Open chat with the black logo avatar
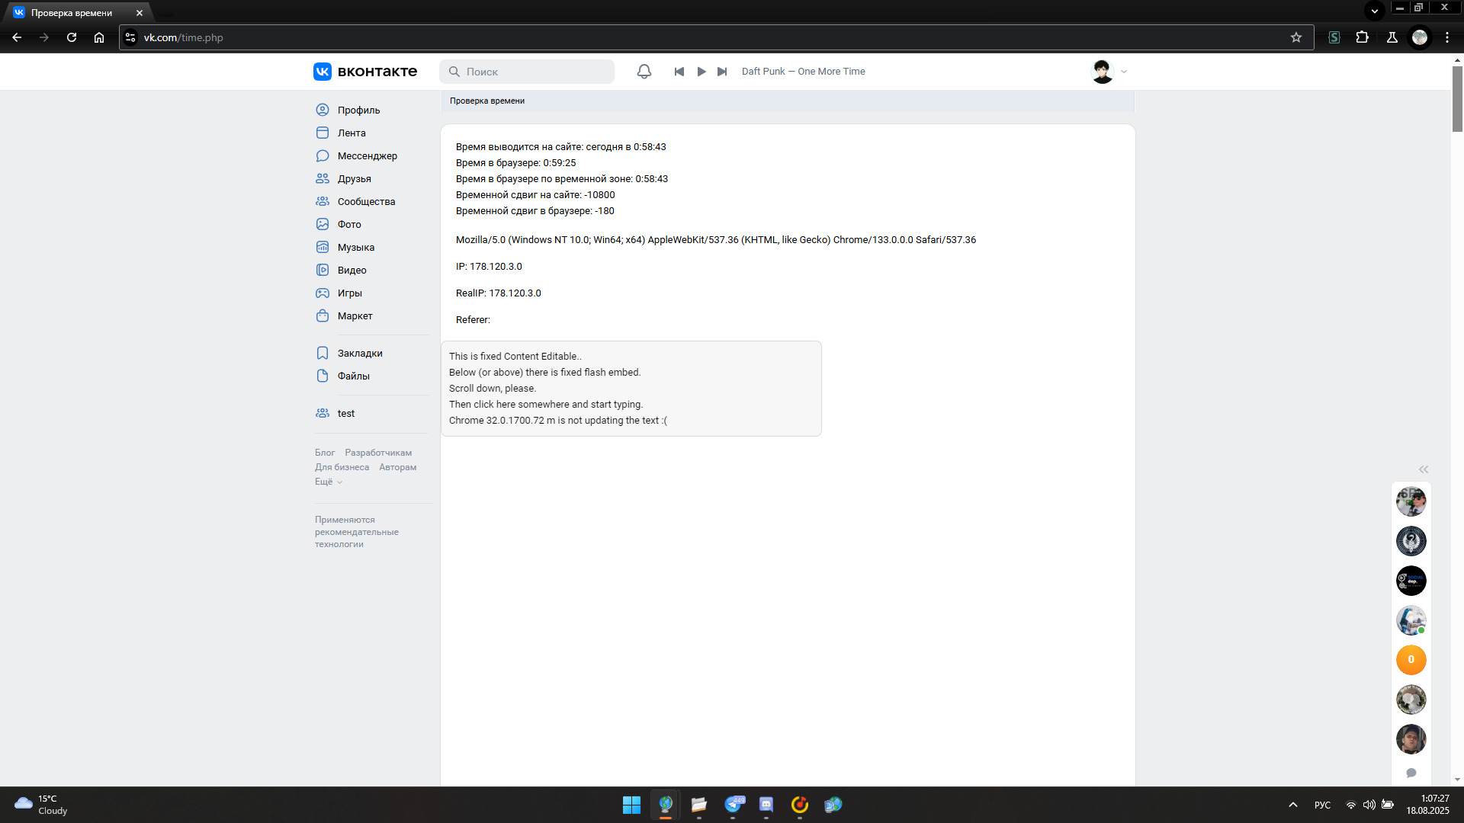Viewport: 1464px width, 823px height. point(1411,581)
